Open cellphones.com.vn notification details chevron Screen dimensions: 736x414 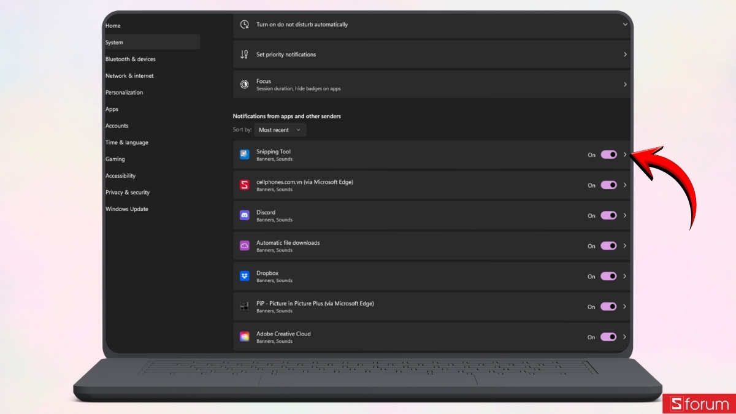625,185
